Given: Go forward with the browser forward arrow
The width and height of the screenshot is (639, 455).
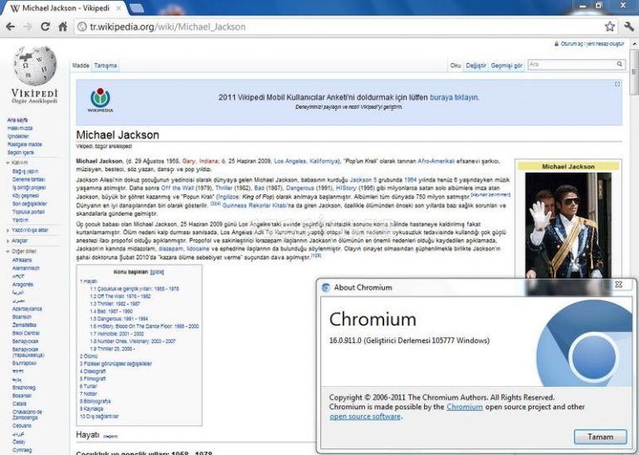Looking at the screenshot, I should [x=27, y=27].
